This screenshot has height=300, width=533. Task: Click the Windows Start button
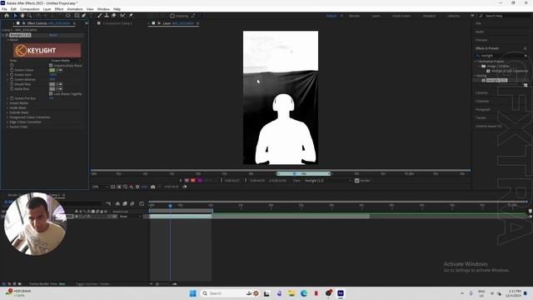tap(192, 293)
